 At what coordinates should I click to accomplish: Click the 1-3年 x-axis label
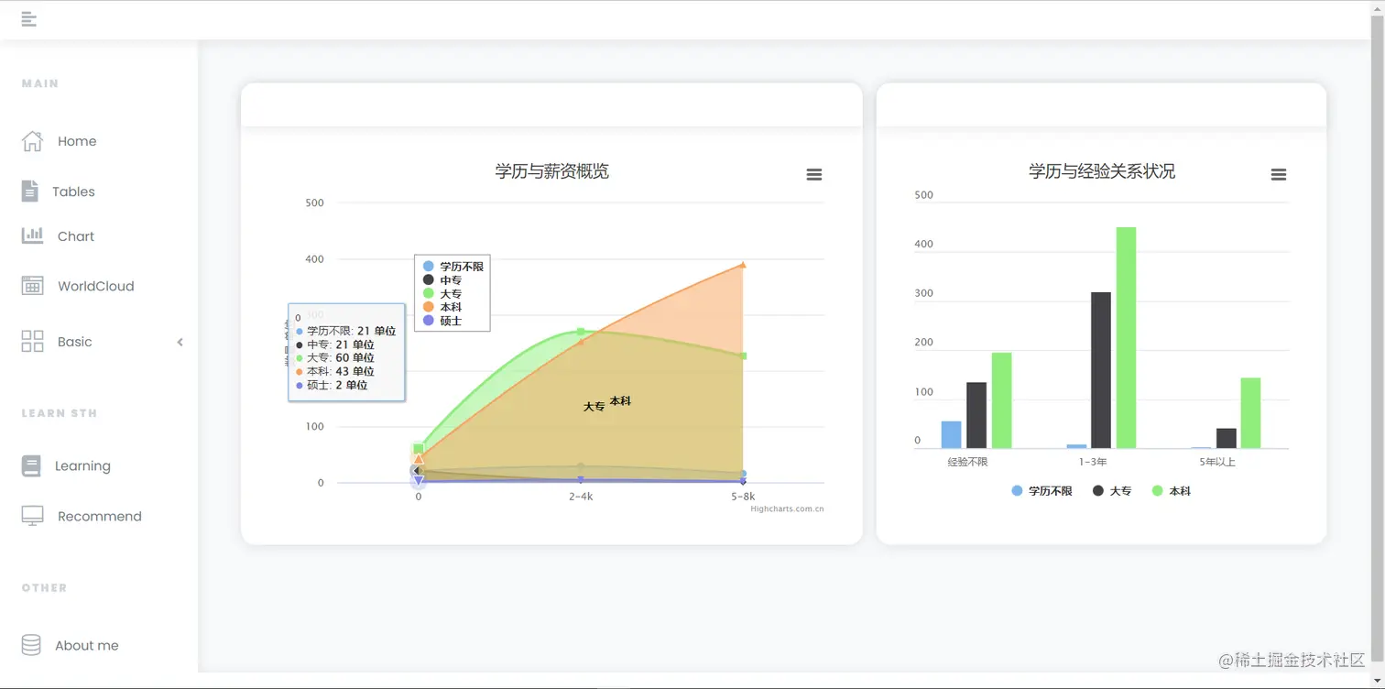coord(1093,462)
